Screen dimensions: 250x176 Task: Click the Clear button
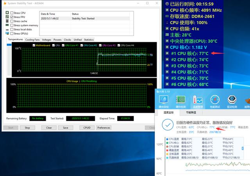click(49, 128)
